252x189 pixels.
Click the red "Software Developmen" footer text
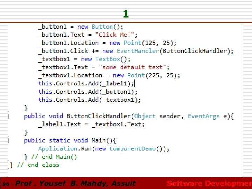coord(209,183)
